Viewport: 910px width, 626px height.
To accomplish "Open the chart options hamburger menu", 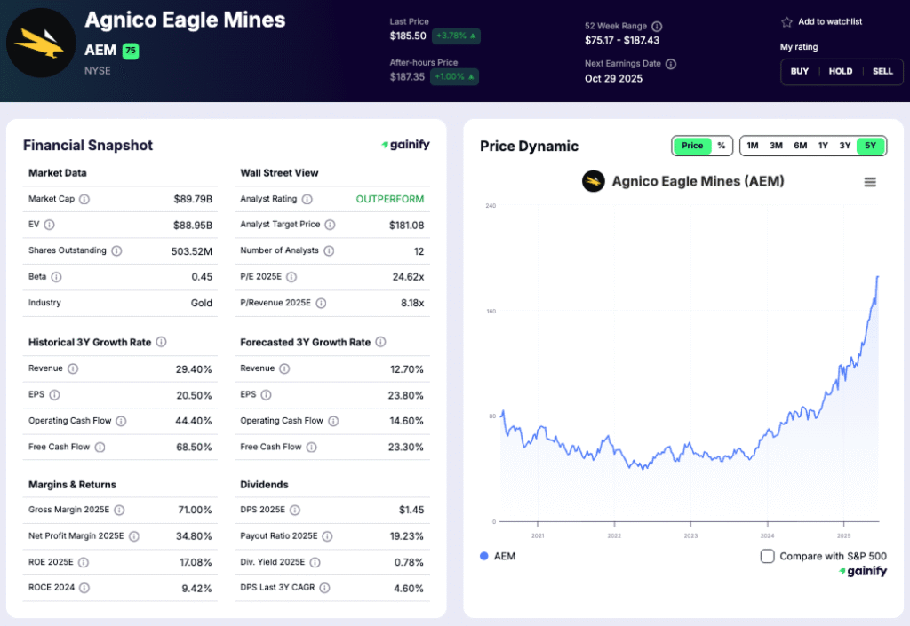I will (x=868, y=181).
